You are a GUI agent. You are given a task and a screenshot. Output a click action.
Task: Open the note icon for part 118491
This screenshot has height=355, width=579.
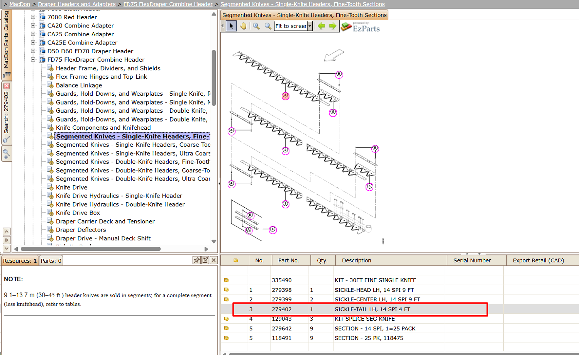[x=227, y=338]
